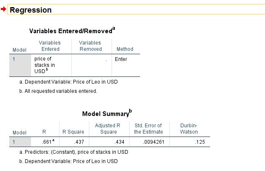This screenshot has width=265, height=171.
Task: Select the .661 R value cell
Action: click(x=45, y=142)
